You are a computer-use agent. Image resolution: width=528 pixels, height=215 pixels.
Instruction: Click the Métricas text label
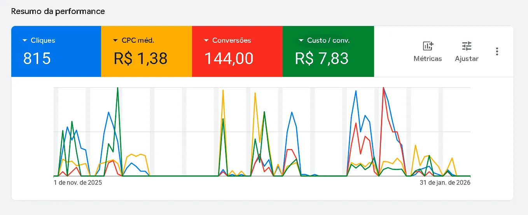tap(428, 59)
